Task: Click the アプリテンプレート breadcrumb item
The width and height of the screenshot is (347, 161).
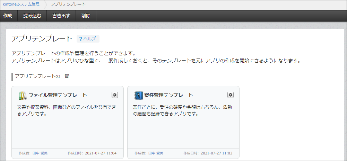Action: 68,5
